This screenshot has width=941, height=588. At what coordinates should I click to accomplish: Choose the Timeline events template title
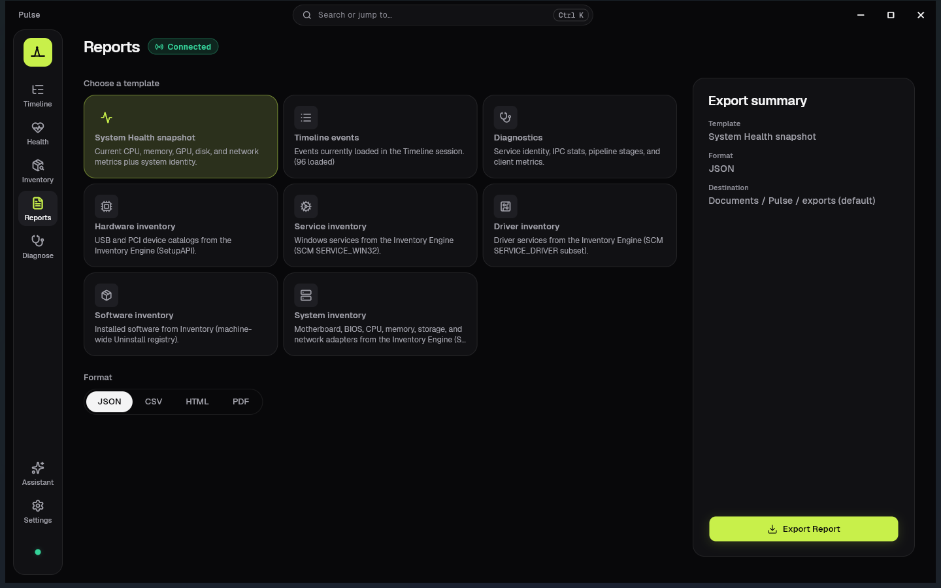[x=327, y=138]
